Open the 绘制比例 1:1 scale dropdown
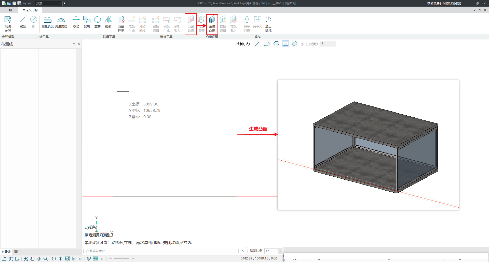This screenshot has height=262, width=489. pyautogui.click(x=280, y=251)
